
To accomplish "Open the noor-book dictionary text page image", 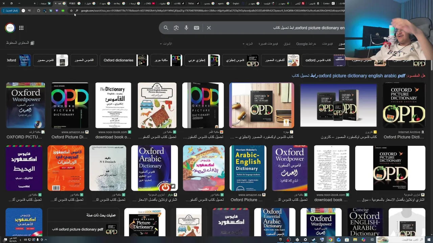I will 332,168.
